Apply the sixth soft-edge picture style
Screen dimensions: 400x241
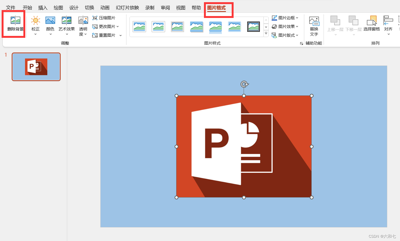(x=234, y=27)
